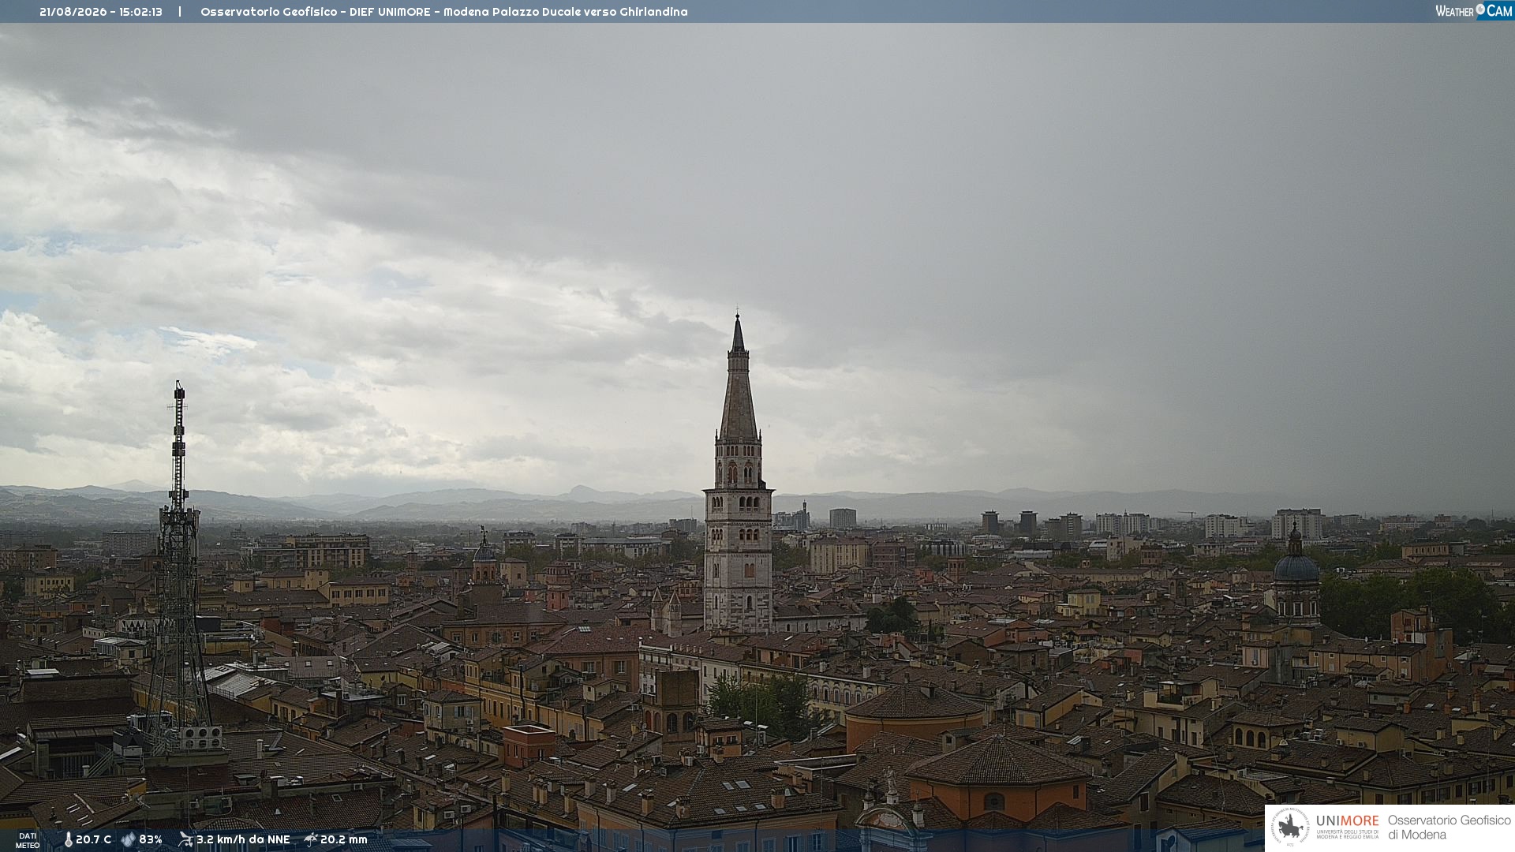Click the separator bar after timestamp
The height and width of the screenshot is (852, 1515).
point(180,12)
